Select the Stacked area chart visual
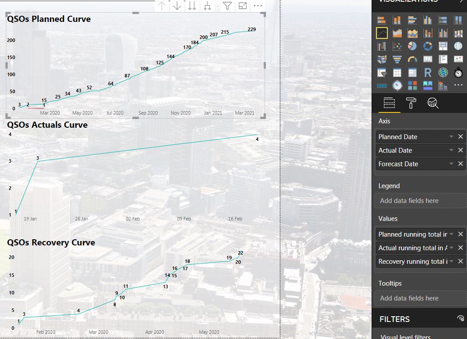The height and width of the screenshot is (339, 467). pyautogui.click(x=412, y=33)
